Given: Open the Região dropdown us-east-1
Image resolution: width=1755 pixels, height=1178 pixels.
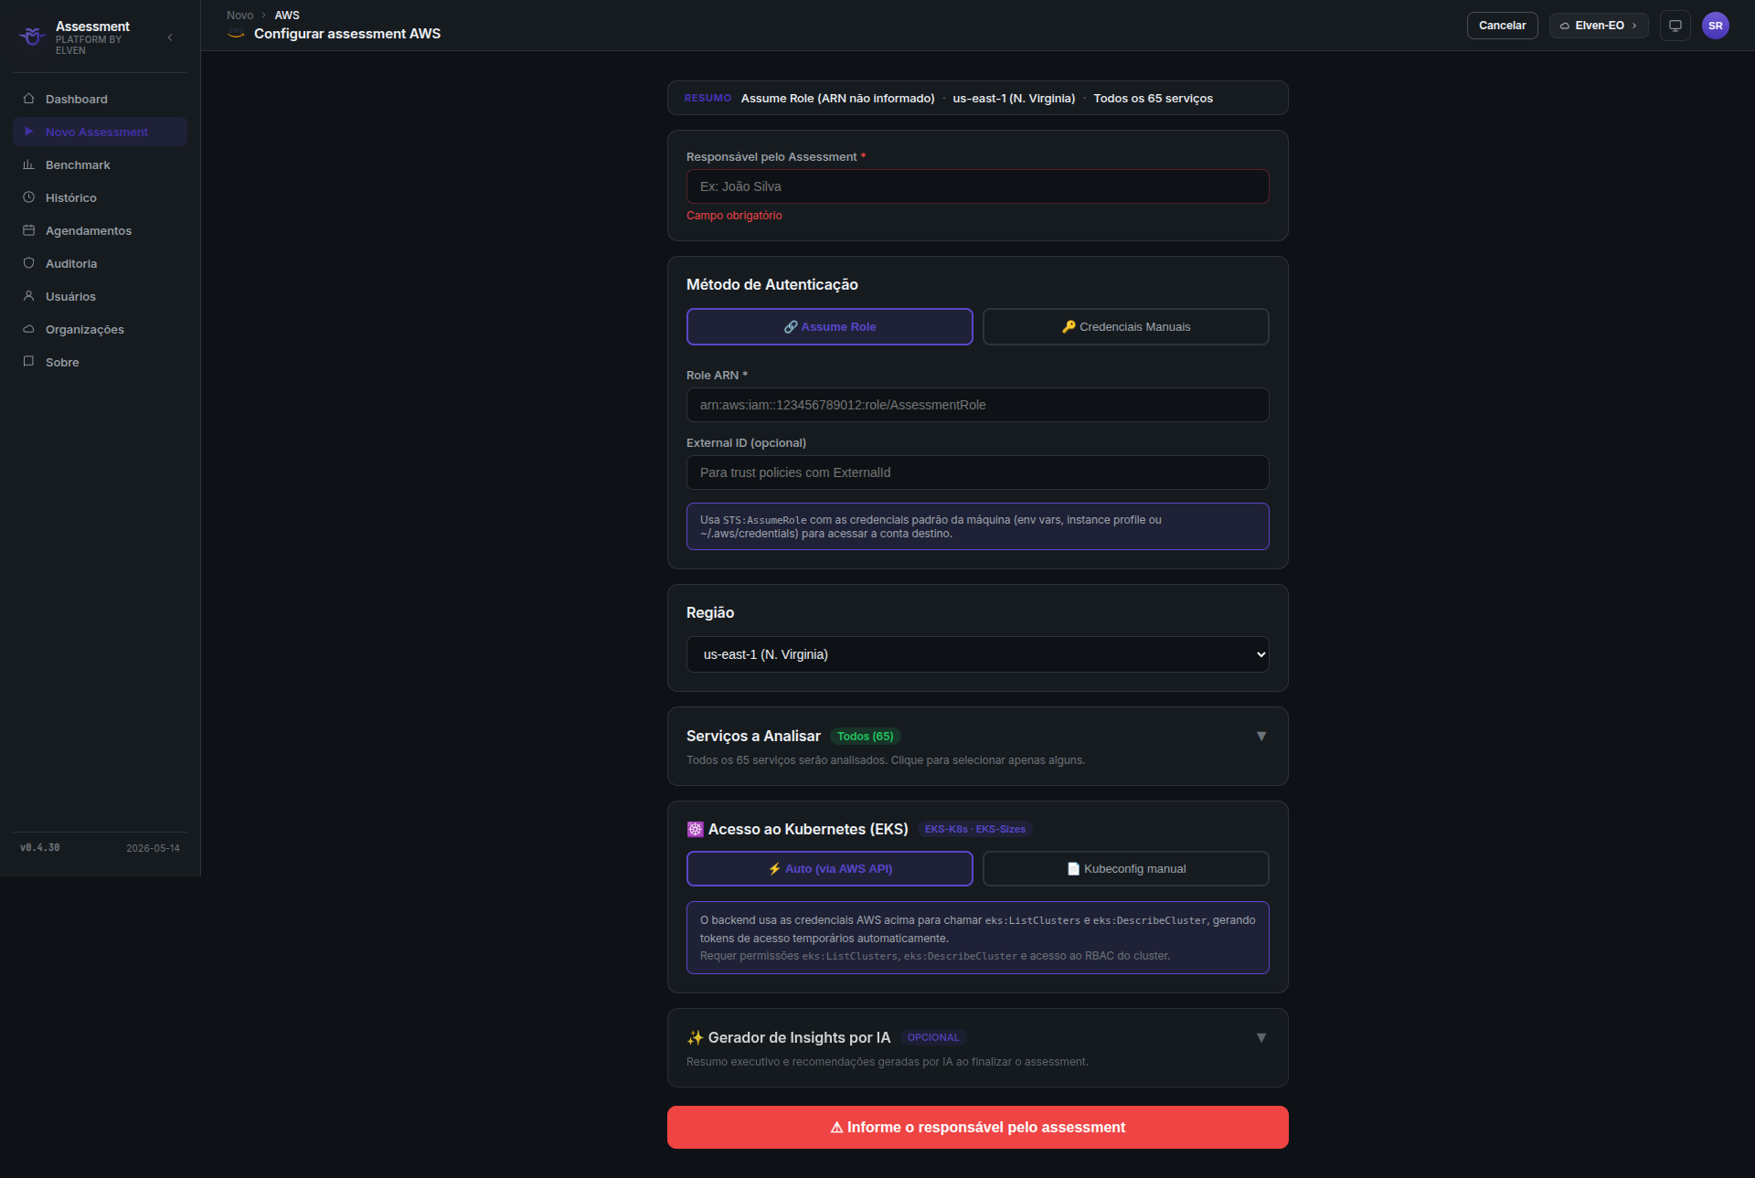Looking at the screenshot, I should (977, 654).
